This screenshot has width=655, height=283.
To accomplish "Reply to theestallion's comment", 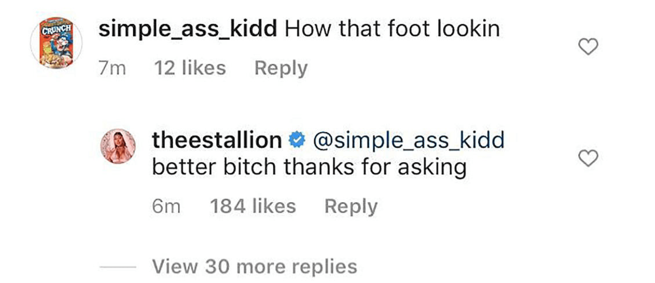I will 351,206.
